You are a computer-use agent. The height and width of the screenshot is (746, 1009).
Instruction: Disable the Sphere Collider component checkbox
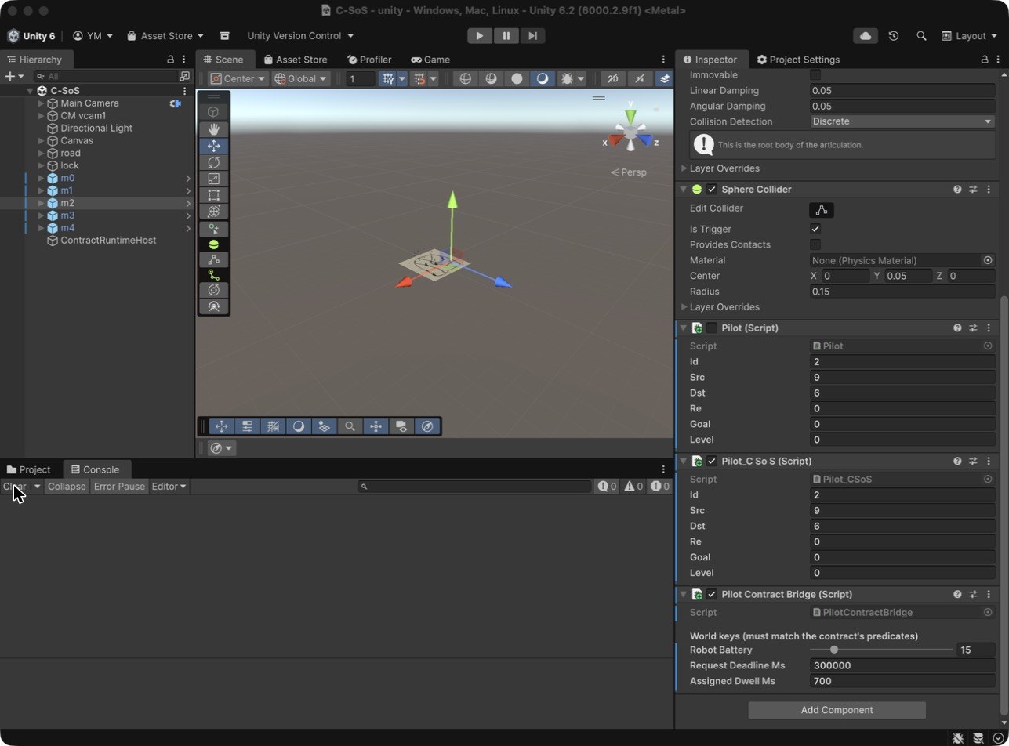(x=712, y=190)
